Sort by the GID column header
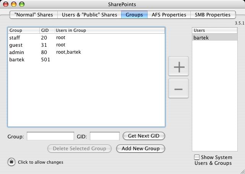The image size is (245, 174). click(x=46, y=30)
